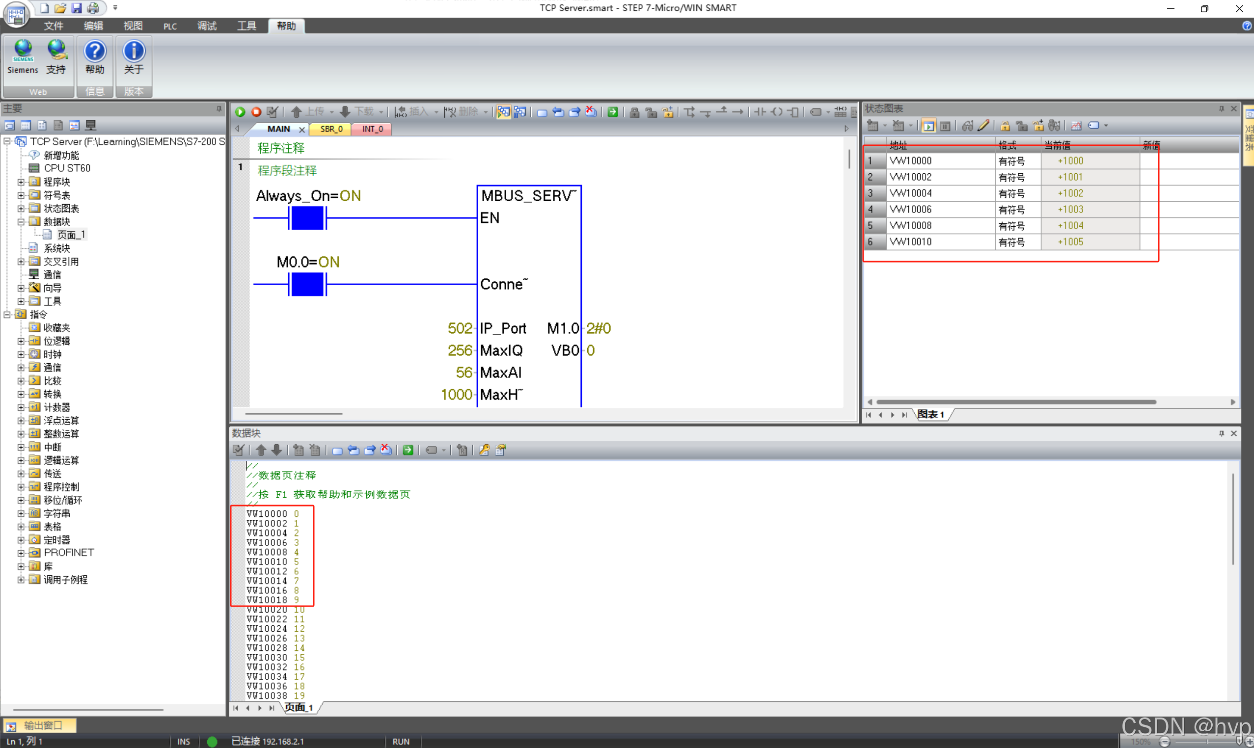
Task: Toggle program status monitoring icon
Action: [503, 112]
